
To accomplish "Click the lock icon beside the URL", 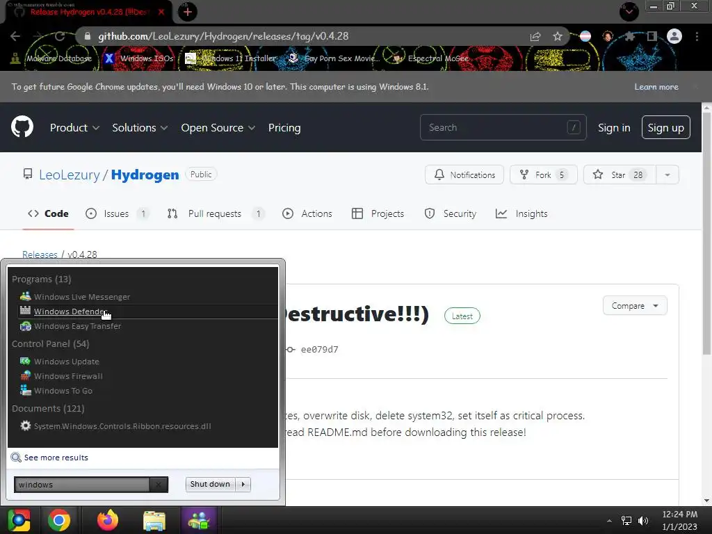I will (88, 36).
